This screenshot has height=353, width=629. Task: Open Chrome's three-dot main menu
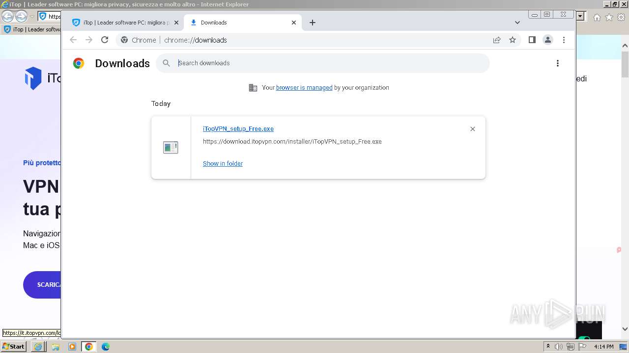coord(564,40)
